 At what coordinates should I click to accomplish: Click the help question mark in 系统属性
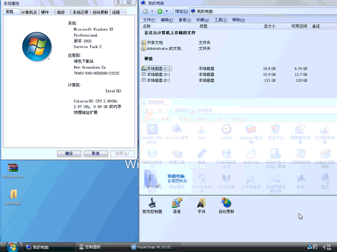[118, 2]
